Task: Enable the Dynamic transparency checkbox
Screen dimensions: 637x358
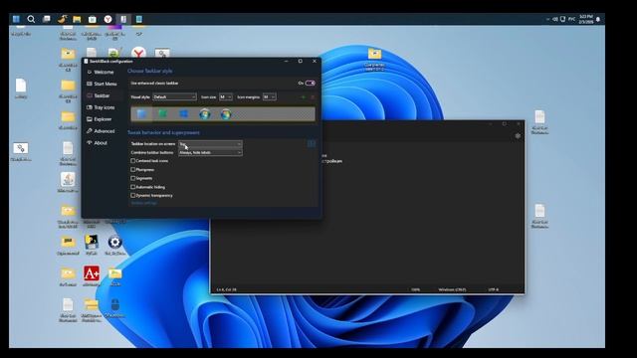Action: (132, 195)
